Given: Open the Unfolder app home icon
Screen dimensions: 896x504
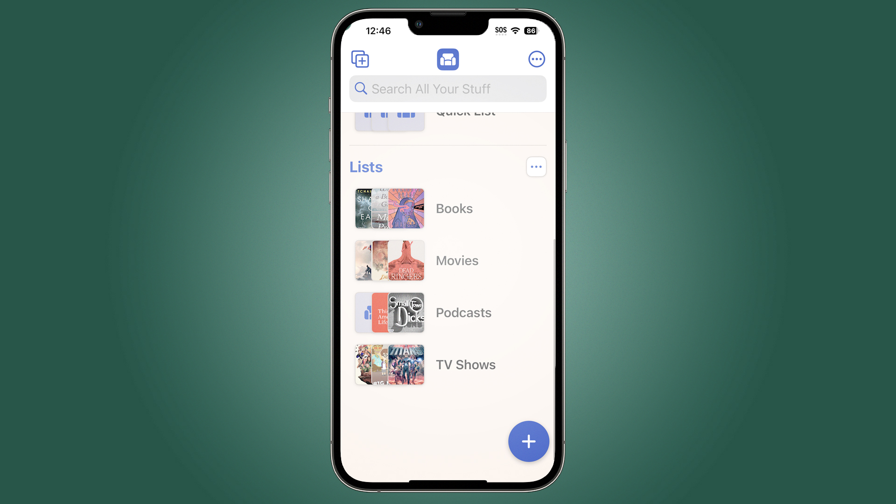Looking at the screenshot, I should tap(448, 59).
